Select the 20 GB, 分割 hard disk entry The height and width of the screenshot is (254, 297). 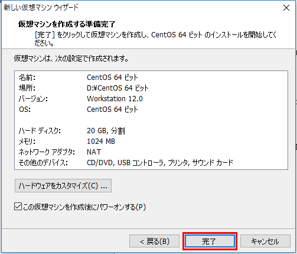click(x=106, y=131)
